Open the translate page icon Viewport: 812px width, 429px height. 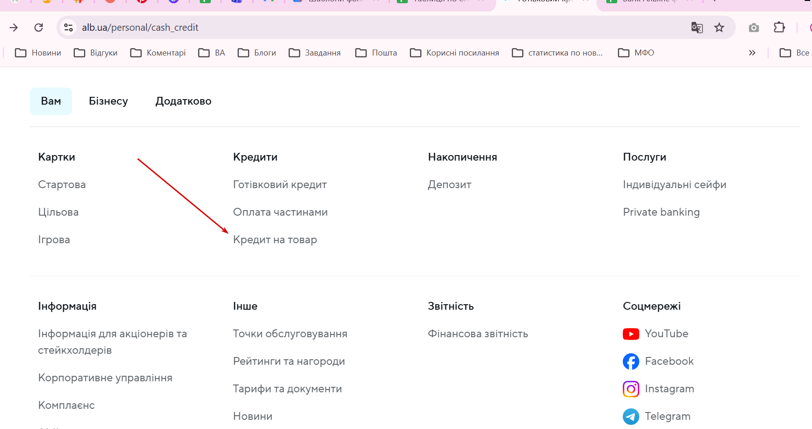(x=697, y=28)
